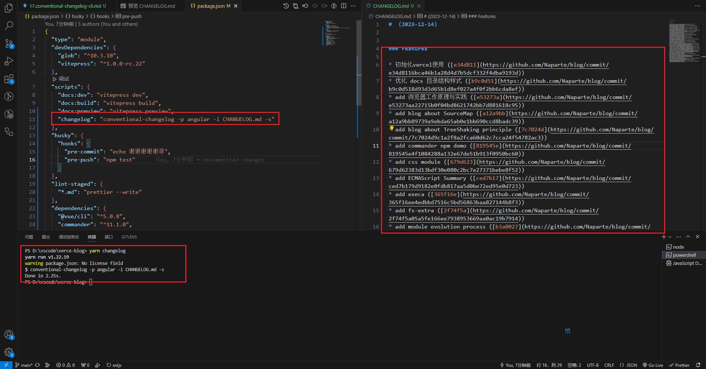Open notifications bell in status bar
Screen dimensions: 706x369
coord(698,365)
